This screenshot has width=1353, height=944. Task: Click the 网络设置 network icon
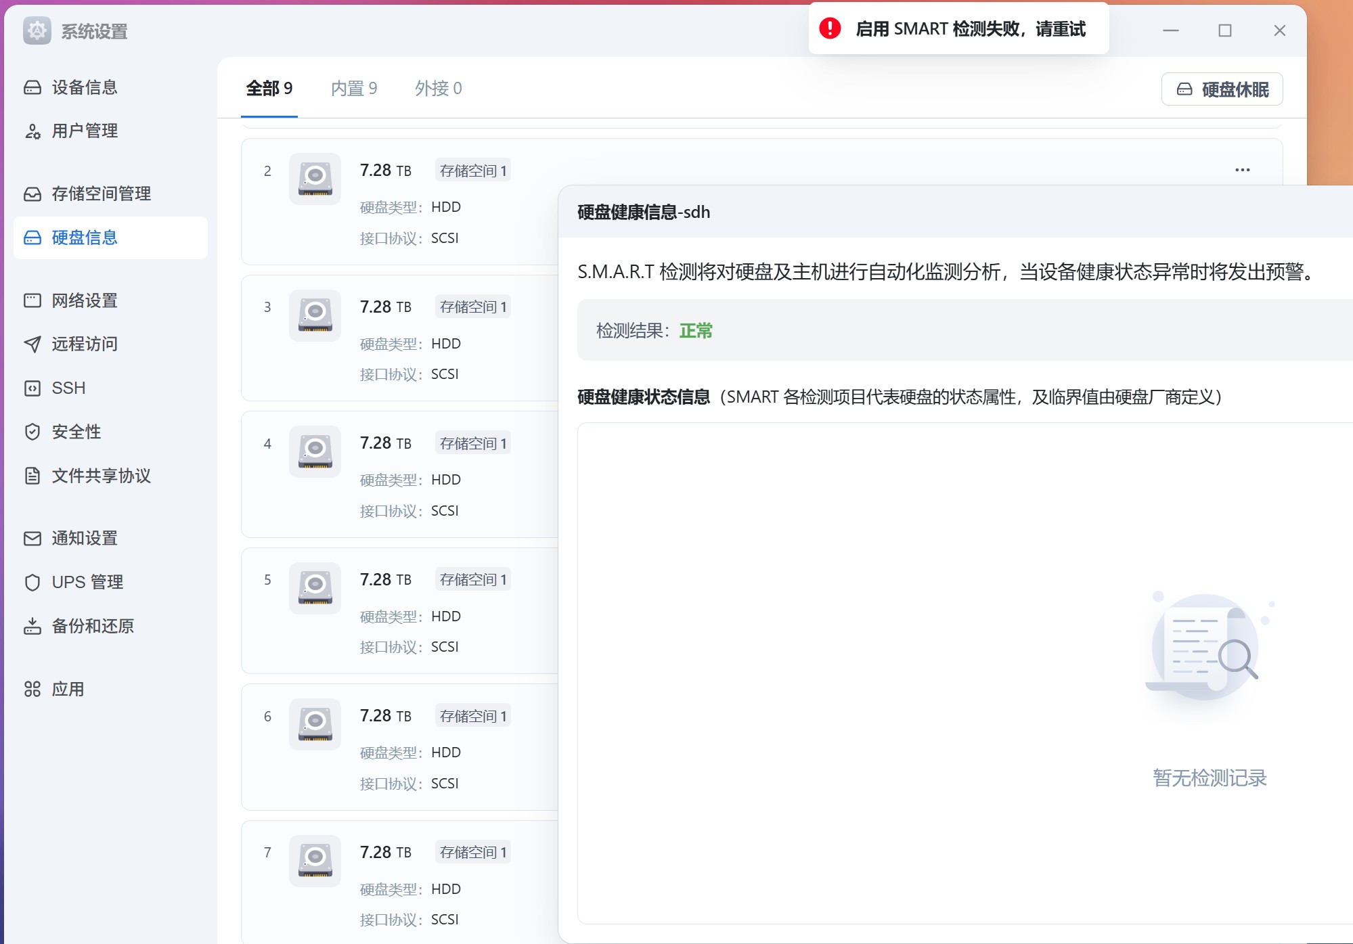(32, 300)
